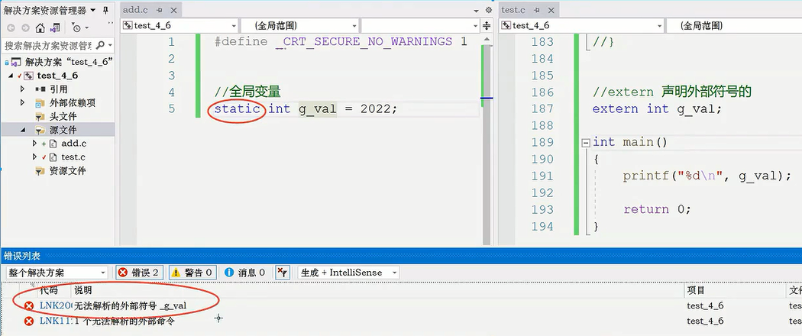This screenshot has height=336, width=802.
Task: Click the 头文件 filter folder icon
Action: [40, 117]
